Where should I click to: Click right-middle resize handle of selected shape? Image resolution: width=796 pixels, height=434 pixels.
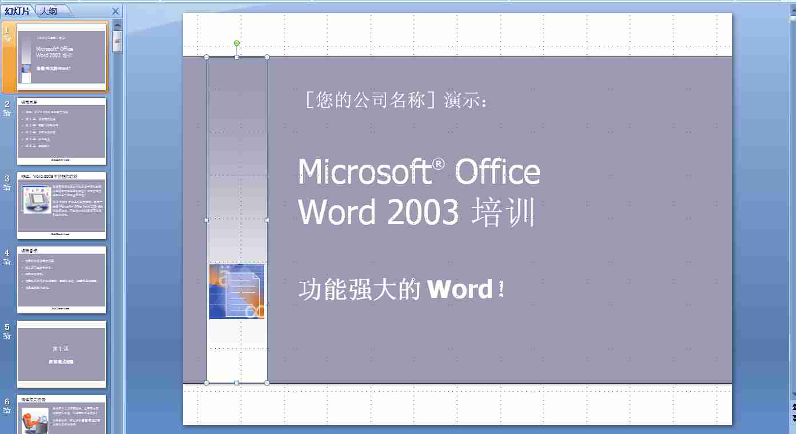(267, 220)
